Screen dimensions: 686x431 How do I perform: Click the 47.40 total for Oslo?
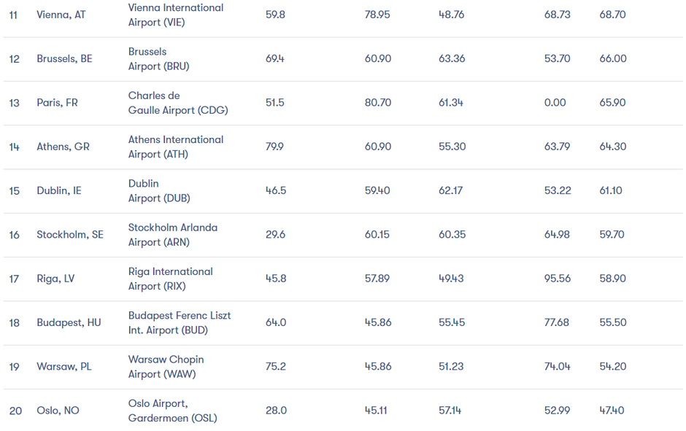(612, 411)
